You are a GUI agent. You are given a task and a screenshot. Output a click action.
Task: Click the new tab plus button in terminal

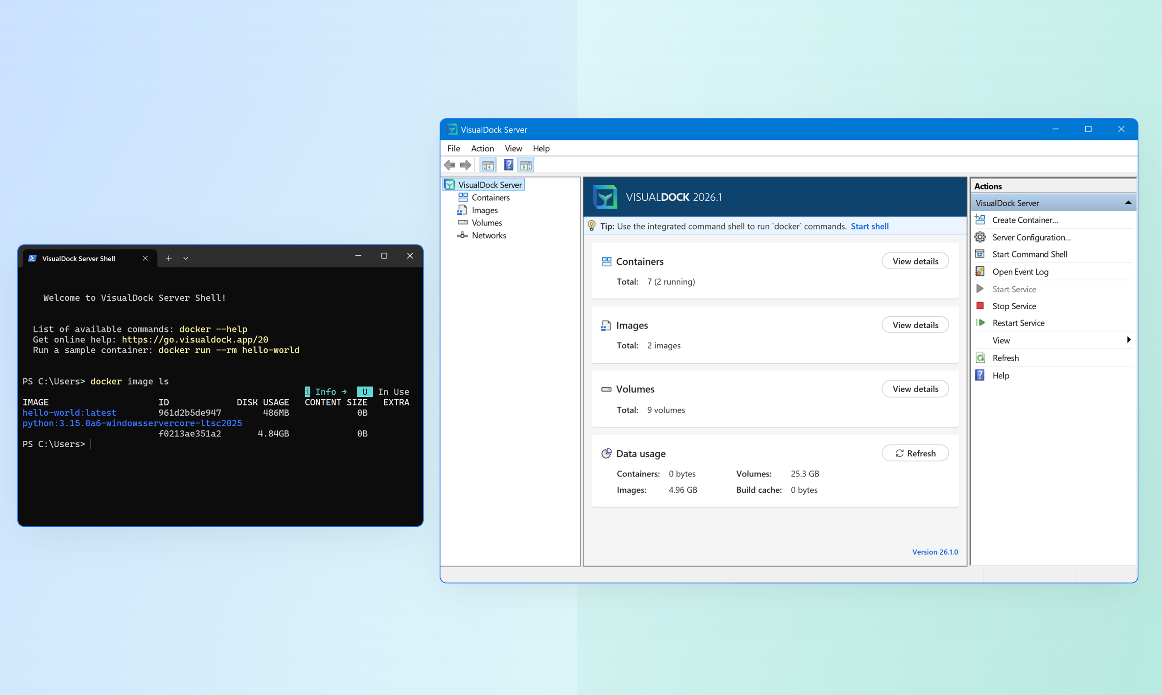coord(168,257)
